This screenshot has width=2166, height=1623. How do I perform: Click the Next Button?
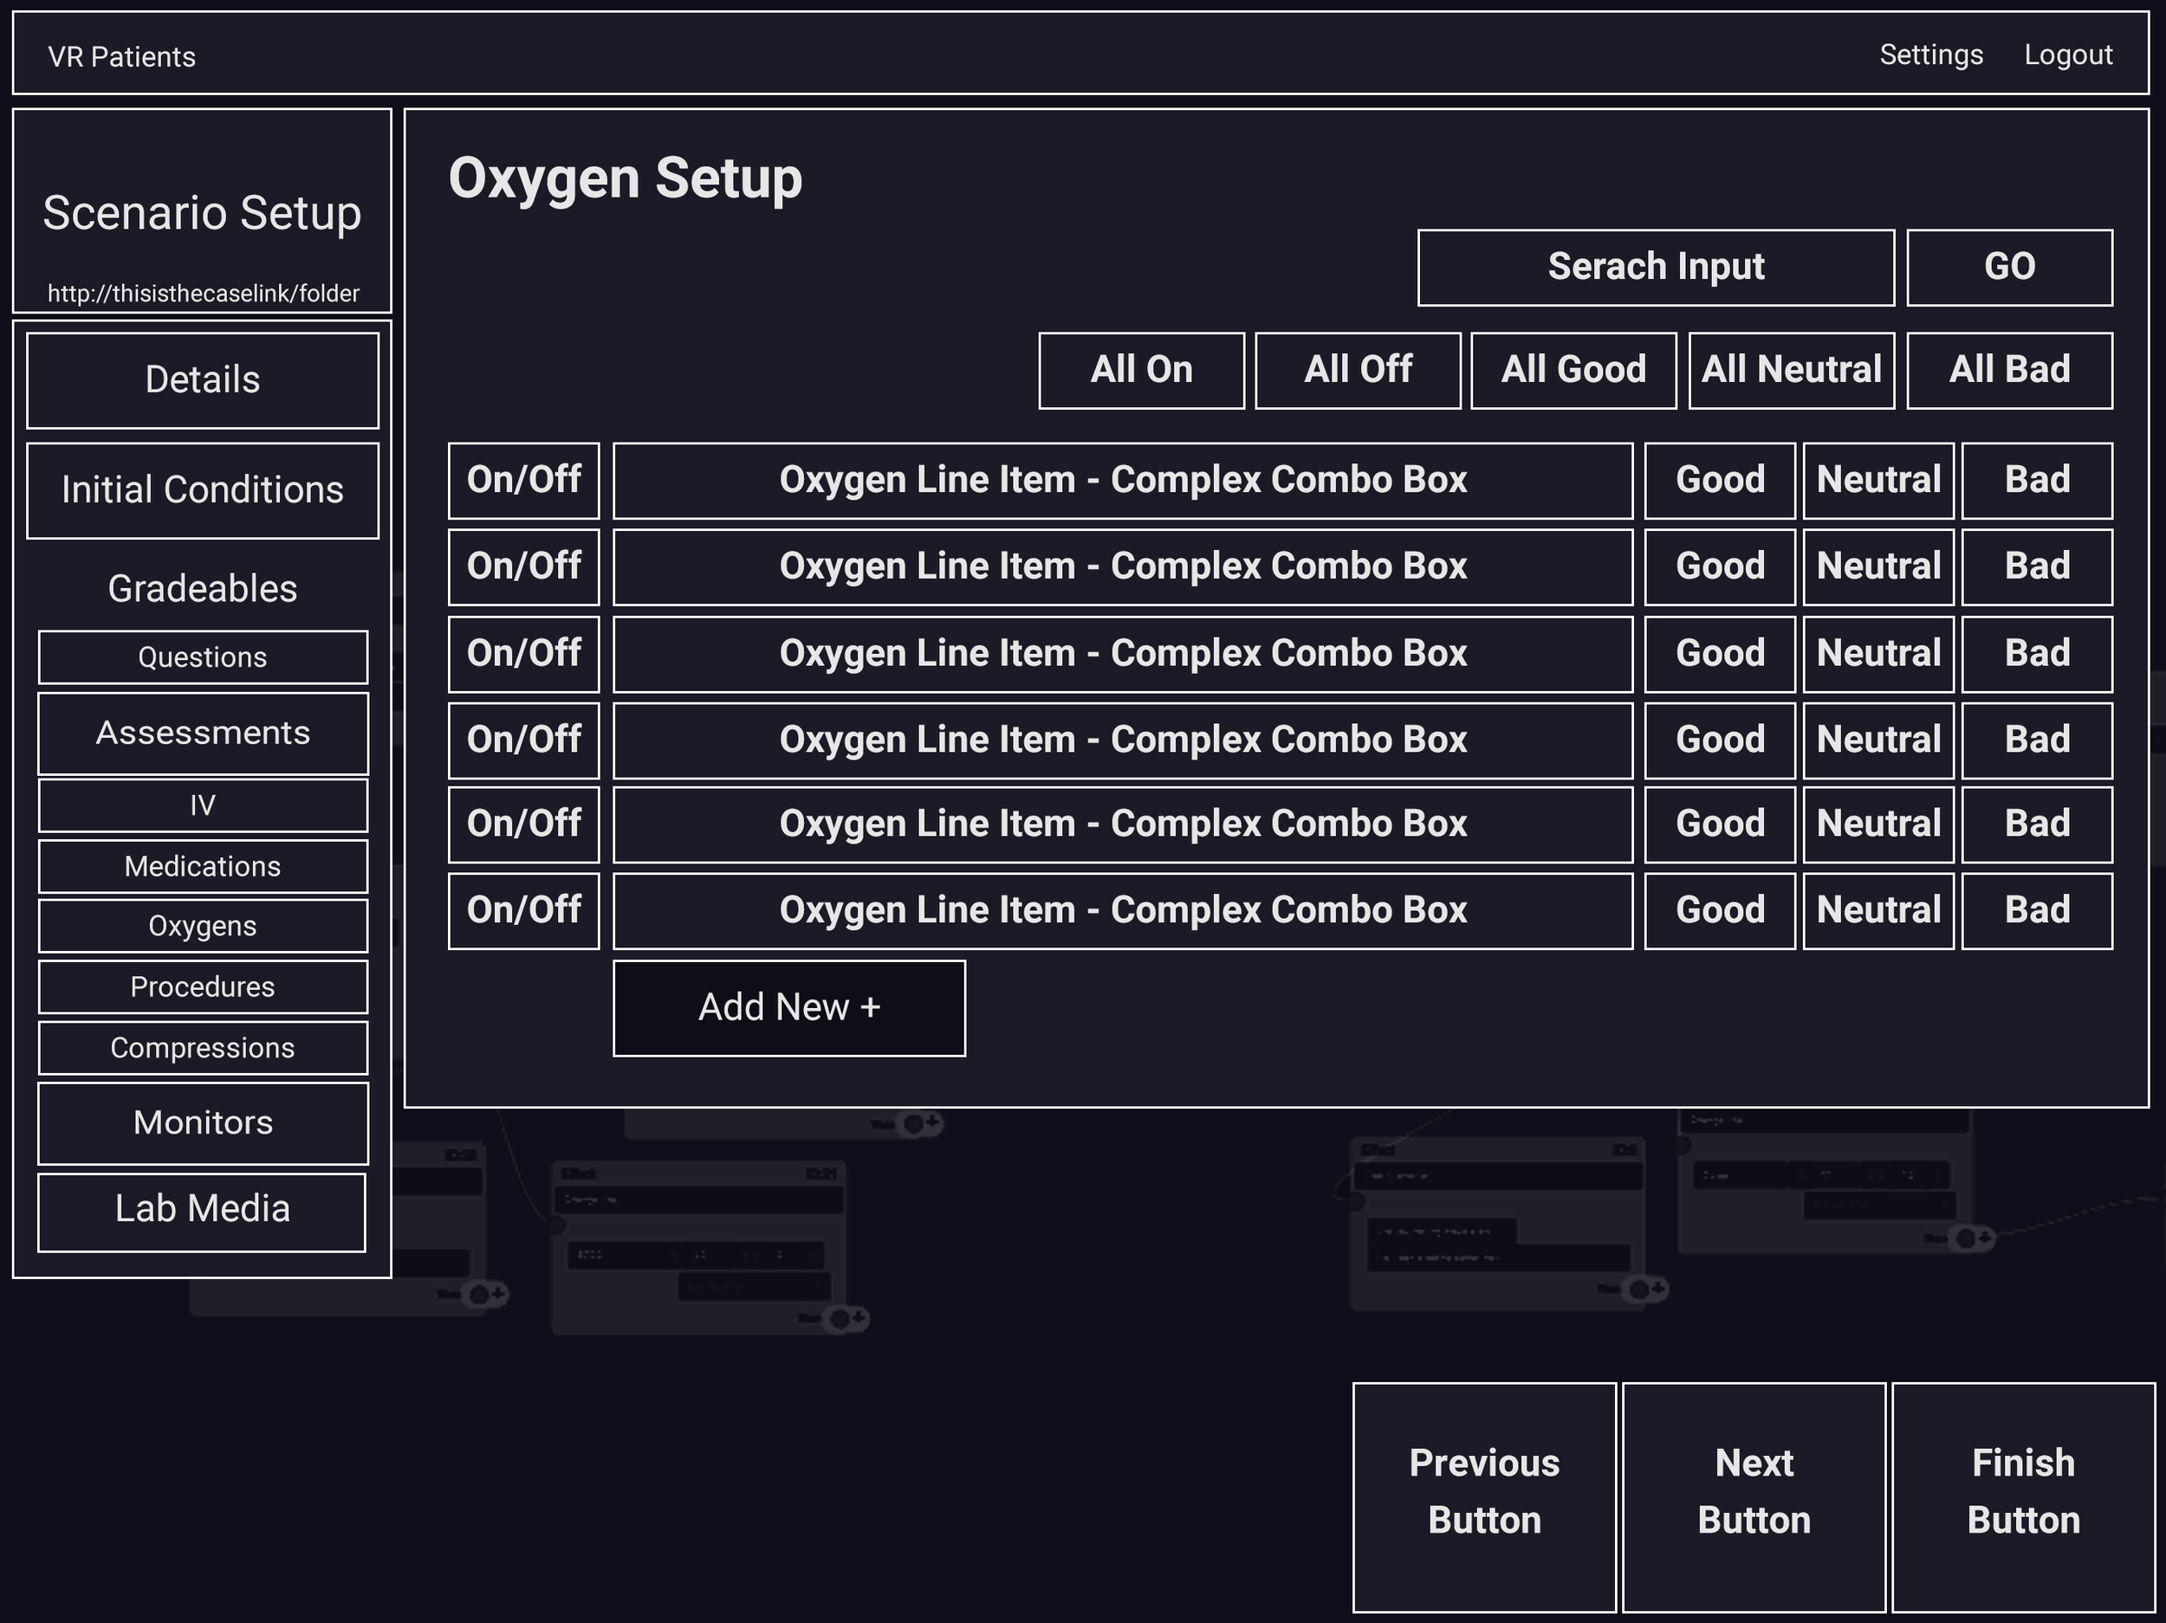1753,1496
